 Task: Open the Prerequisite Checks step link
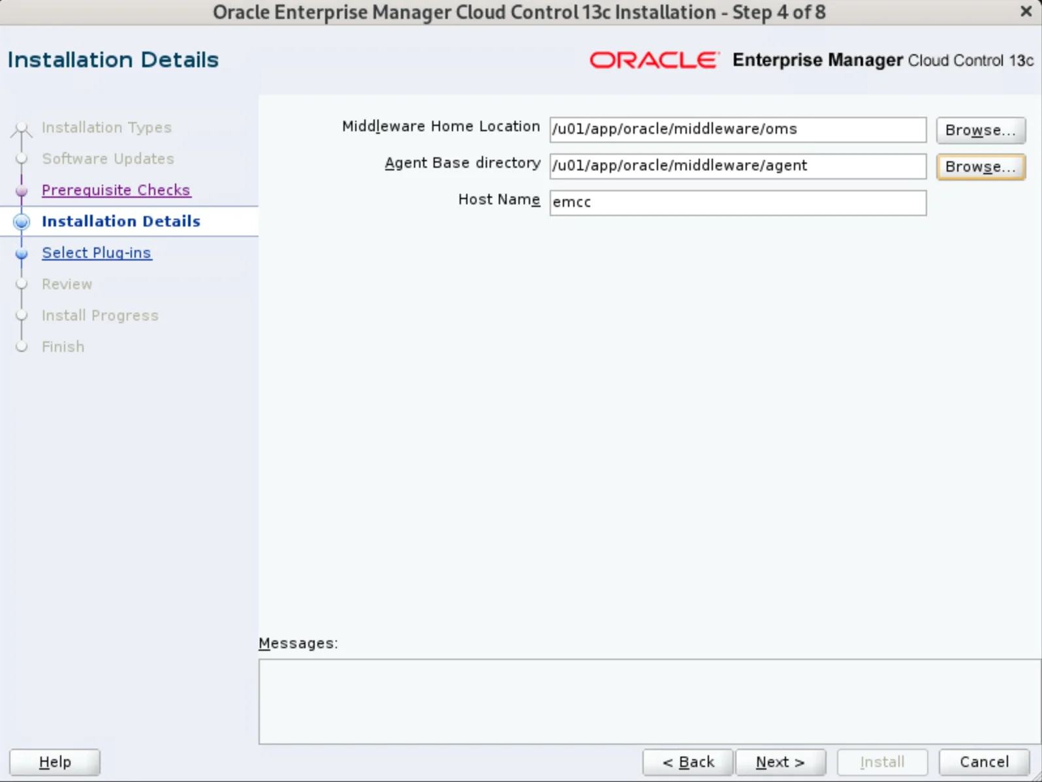pos(116,190)
